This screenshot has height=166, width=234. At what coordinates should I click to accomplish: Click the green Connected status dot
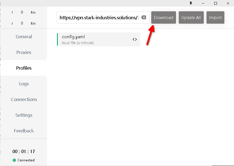tap(14, 160)
